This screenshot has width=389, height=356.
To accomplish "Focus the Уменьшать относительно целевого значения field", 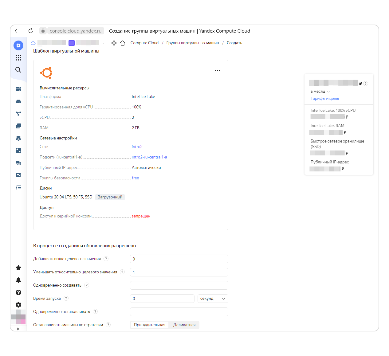I will click(x=179, y=272).
